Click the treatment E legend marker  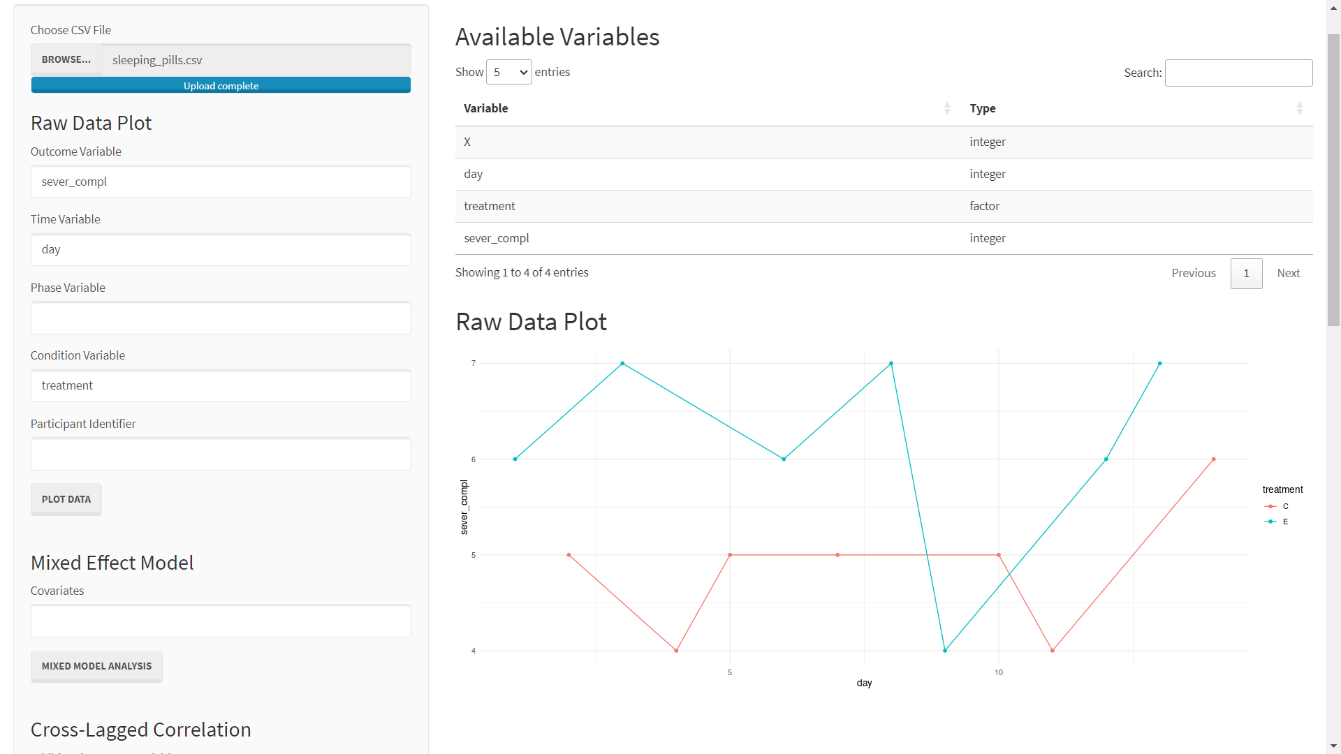pos(1270,522)
